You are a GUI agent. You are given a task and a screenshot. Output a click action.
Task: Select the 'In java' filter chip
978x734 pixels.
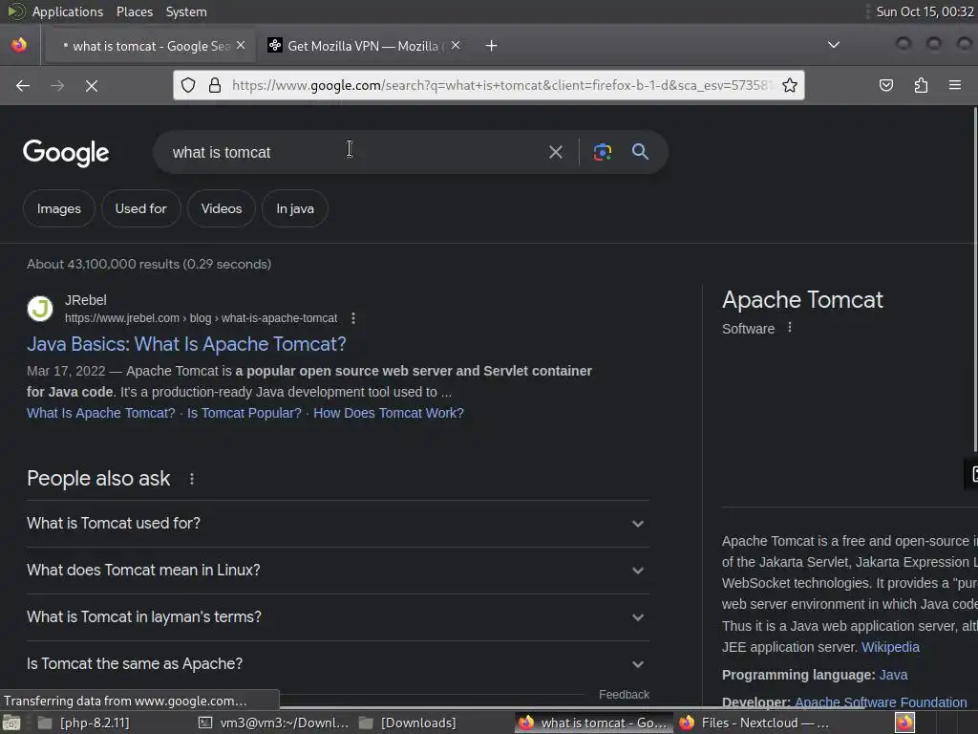[x=295, y=209]
